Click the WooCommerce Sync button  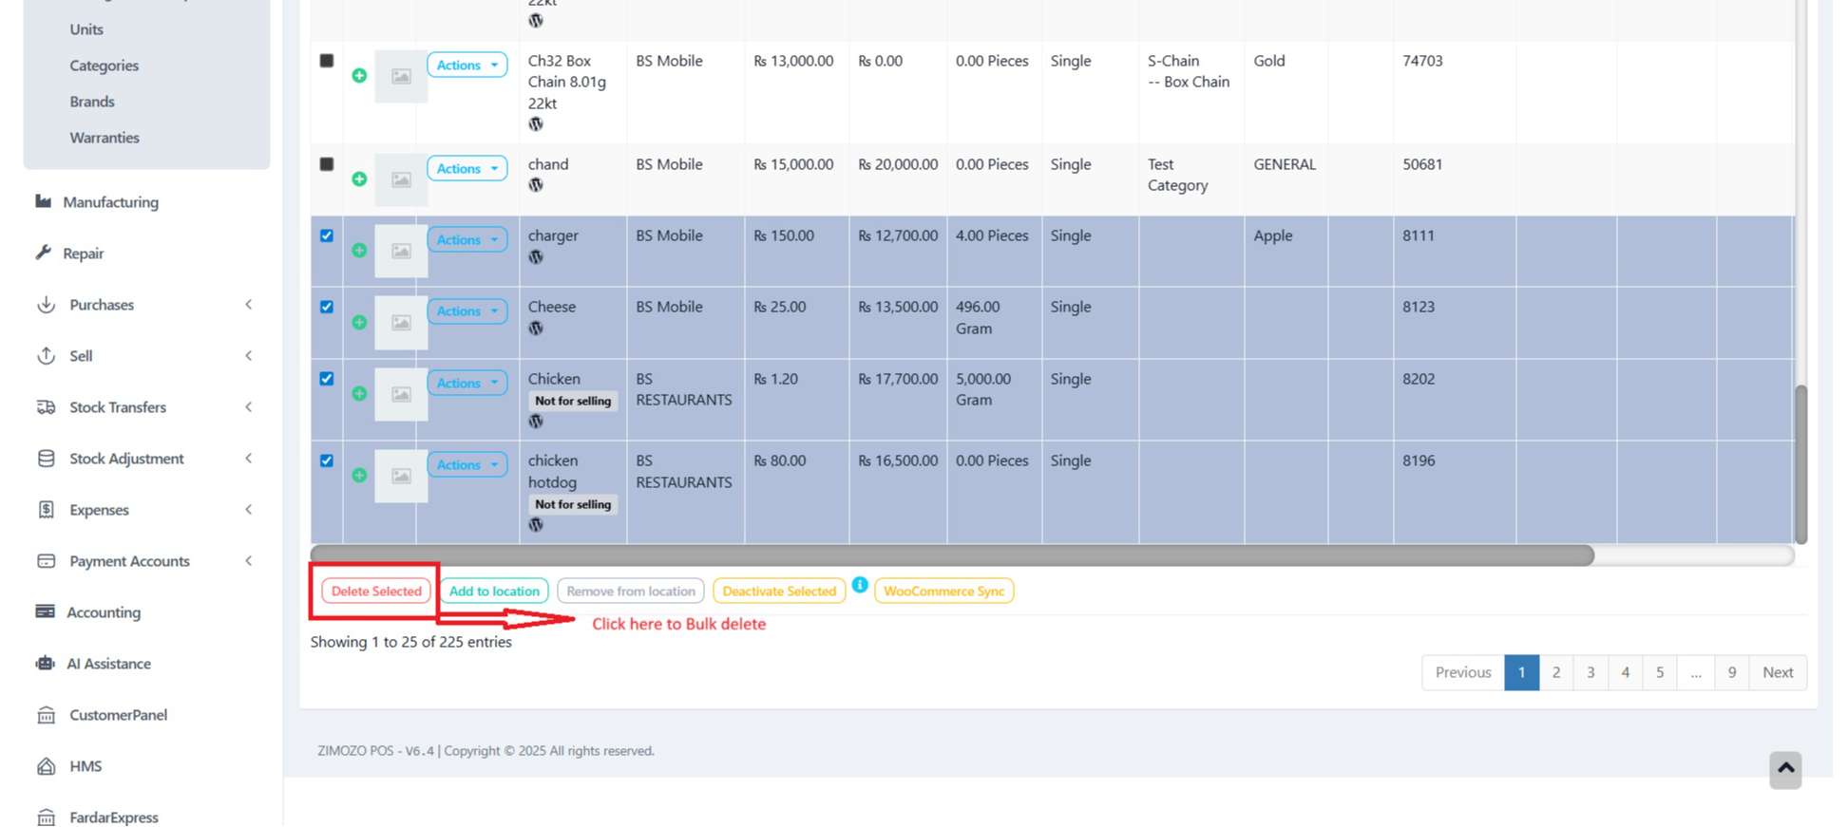click(x=943, y=591)
